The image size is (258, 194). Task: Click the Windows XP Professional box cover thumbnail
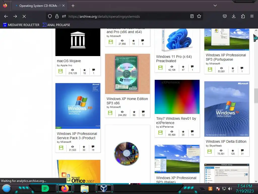pyautogui.click(x=78, y=106)
